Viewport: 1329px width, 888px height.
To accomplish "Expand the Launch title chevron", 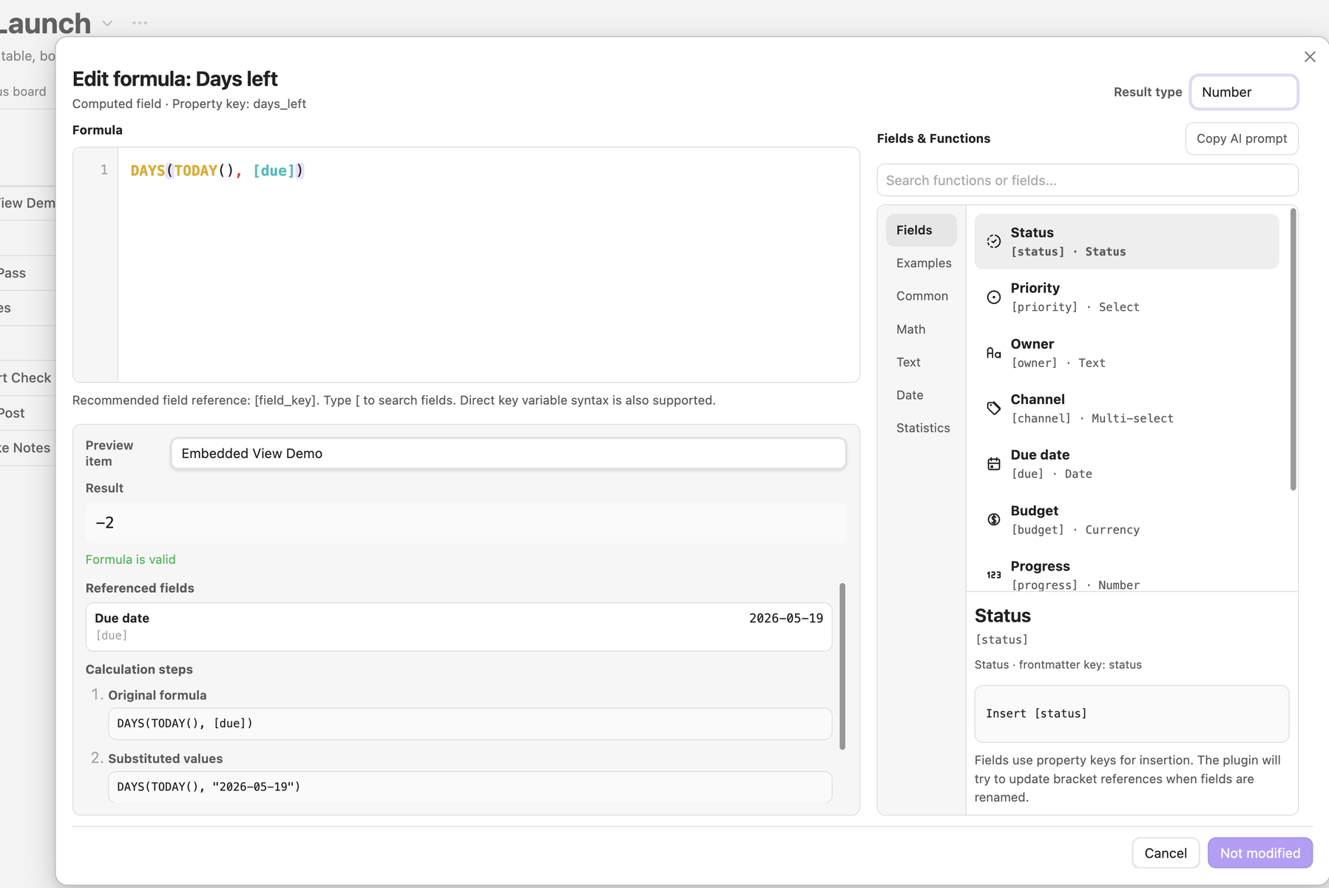I will click(107, 23).
